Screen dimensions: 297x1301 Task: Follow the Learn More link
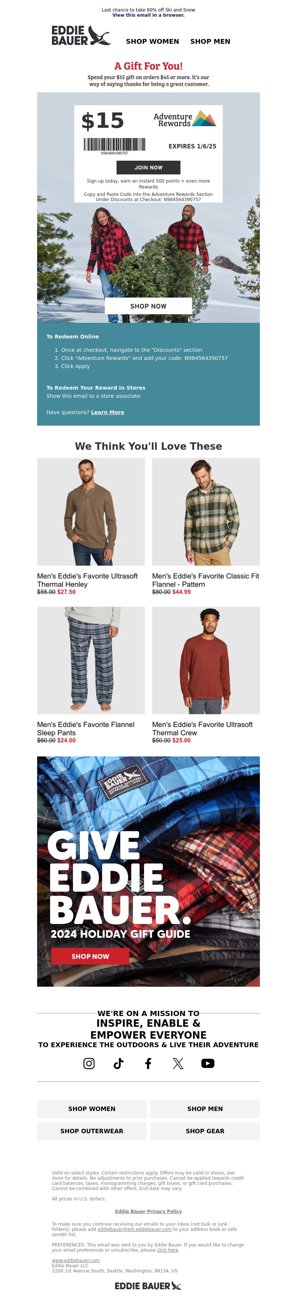pyautogui.click(x=108, y=412)
